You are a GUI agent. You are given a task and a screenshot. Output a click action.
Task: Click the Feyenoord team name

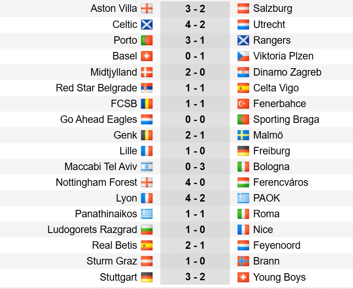(x=277, y=245)
